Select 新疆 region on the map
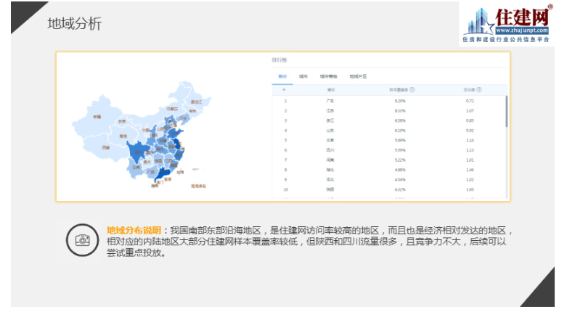Image resolution: width=567 pixels, height=309 pixels. click(x=96, y=118)
